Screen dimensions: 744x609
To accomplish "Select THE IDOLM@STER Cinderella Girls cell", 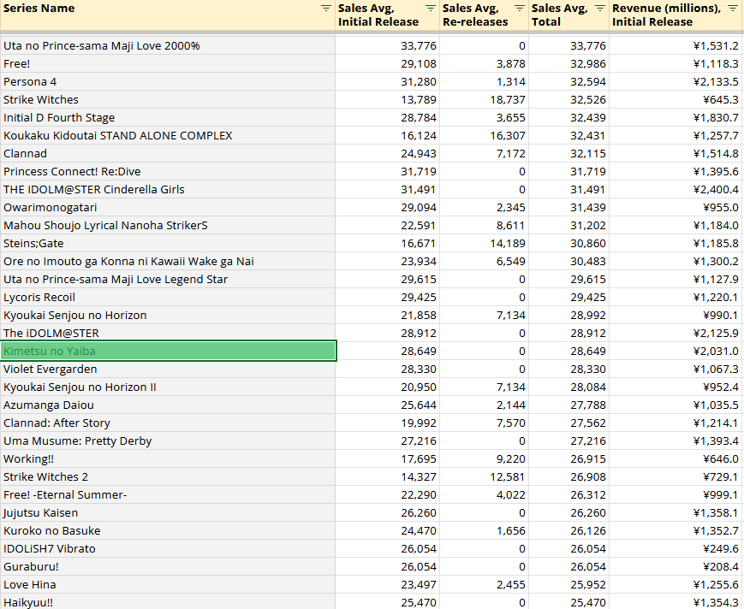I will (168, 190).
